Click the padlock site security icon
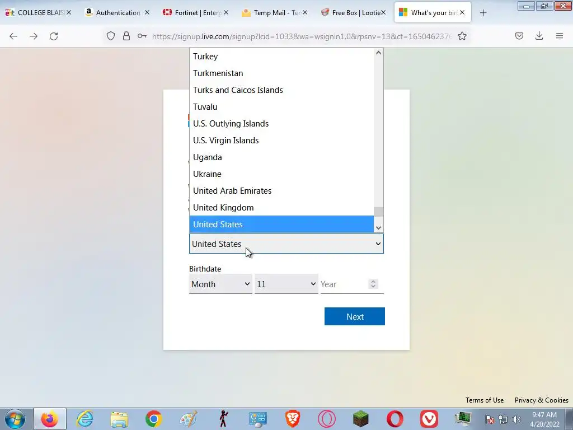The image size is (573, 430). pyautogui.click(x=126, y=36)
